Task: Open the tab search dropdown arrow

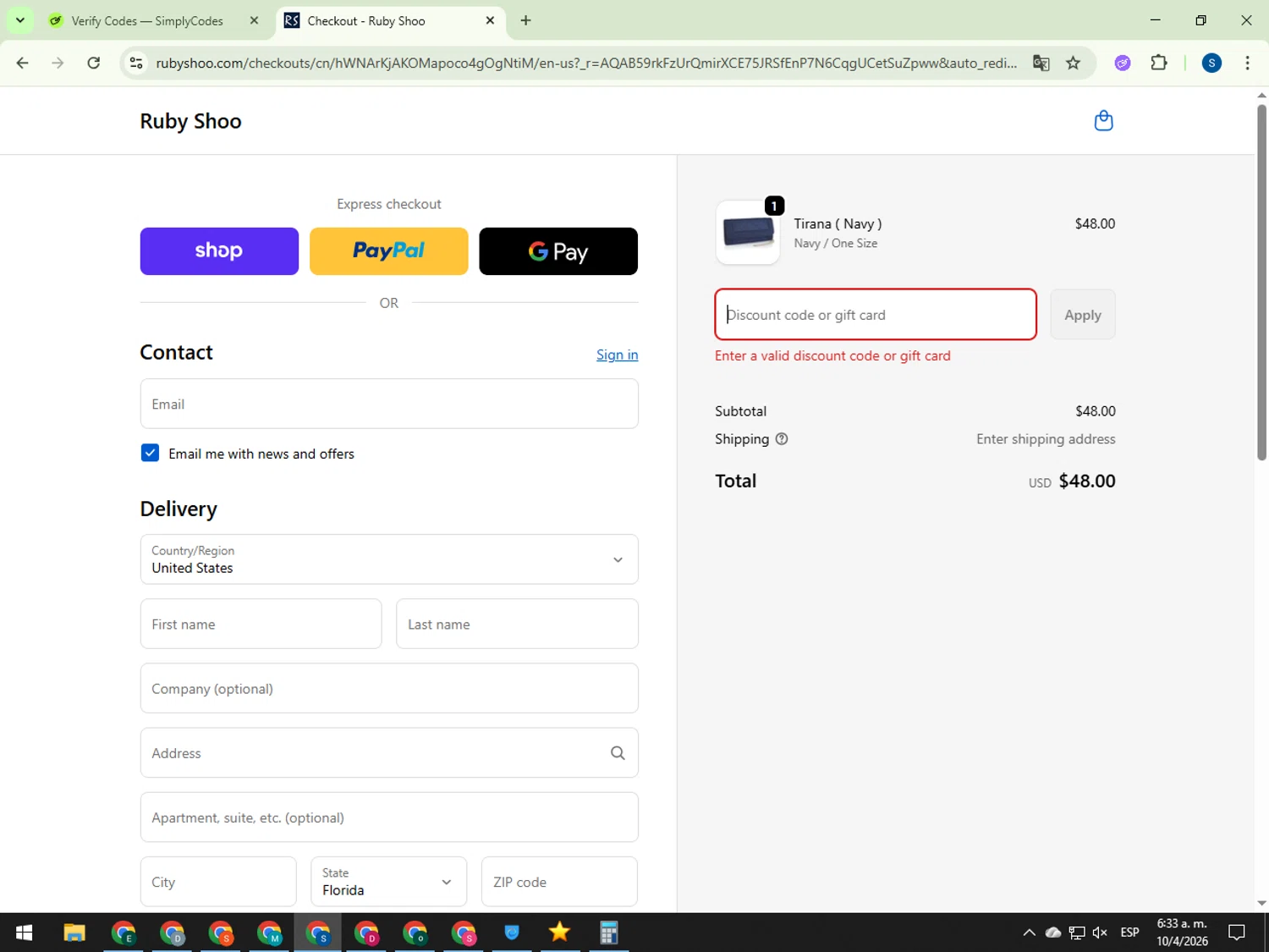Action: click(x=20, y=20)
